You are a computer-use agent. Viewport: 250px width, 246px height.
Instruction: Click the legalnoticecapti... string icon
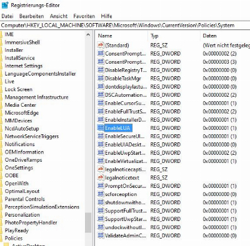101,169
